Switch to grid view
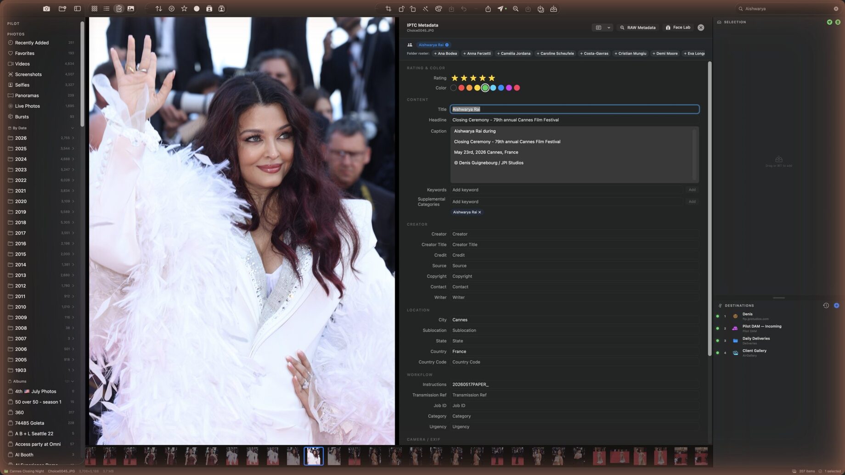 [94, 9]
